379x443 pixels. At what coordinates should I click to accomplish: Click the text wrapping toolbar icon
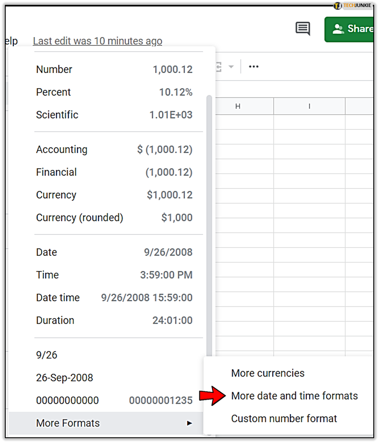(219, 67)
